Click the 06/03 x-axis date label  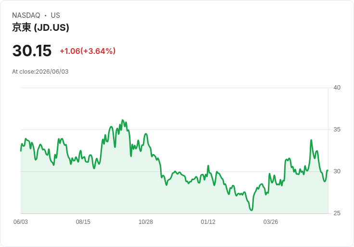(x=21, y=222)
